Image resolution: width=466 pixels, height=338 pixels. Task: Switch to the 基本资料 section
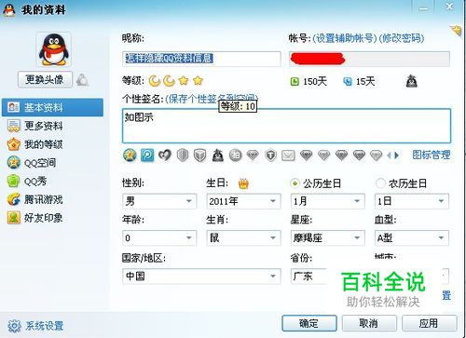(x=52, y=107)
